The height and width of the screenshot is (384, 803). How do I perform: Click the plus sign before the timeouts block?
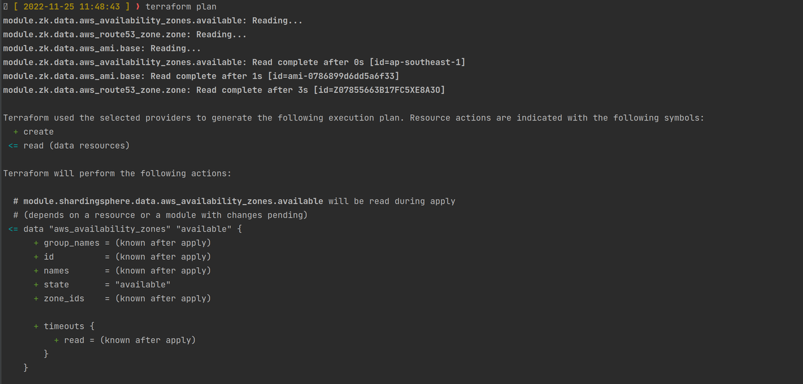pyautogui.click(x=36, y=326)
